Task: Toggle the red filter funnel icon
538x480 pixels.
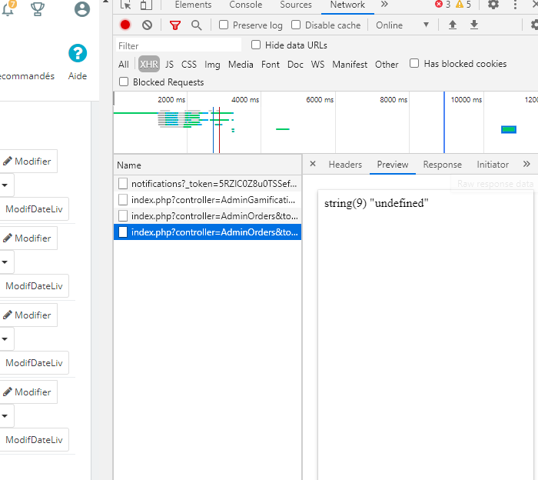Action: 175,25
